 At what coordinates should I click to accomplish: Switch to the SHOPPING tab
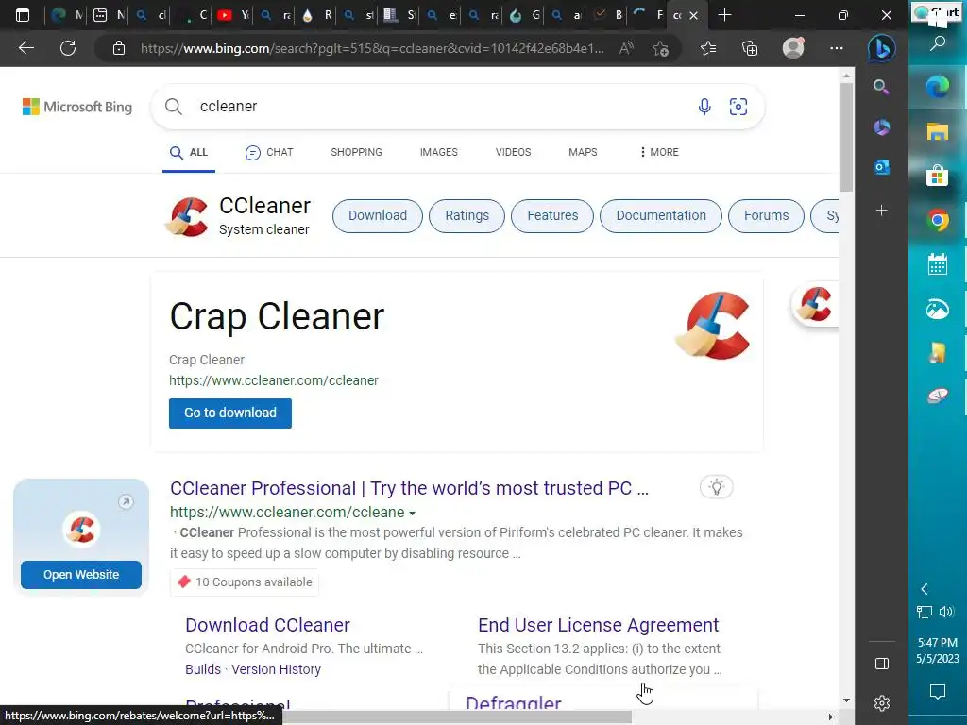point(356,152)
